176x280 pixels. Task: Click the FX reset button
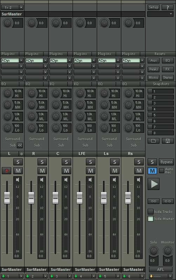click(x=168, y=69)
